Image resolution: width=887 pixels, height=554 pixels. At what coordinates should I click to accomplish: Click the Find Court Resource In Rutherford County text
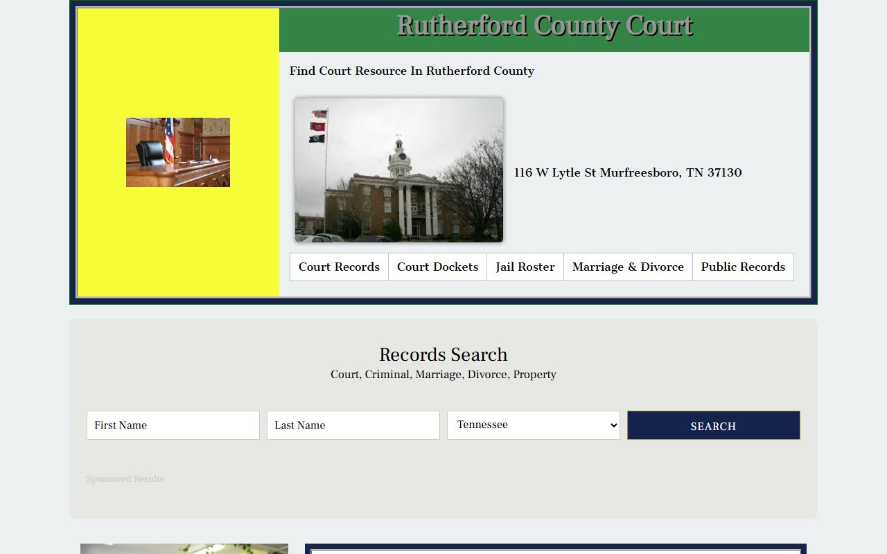(x=412, y=71)
